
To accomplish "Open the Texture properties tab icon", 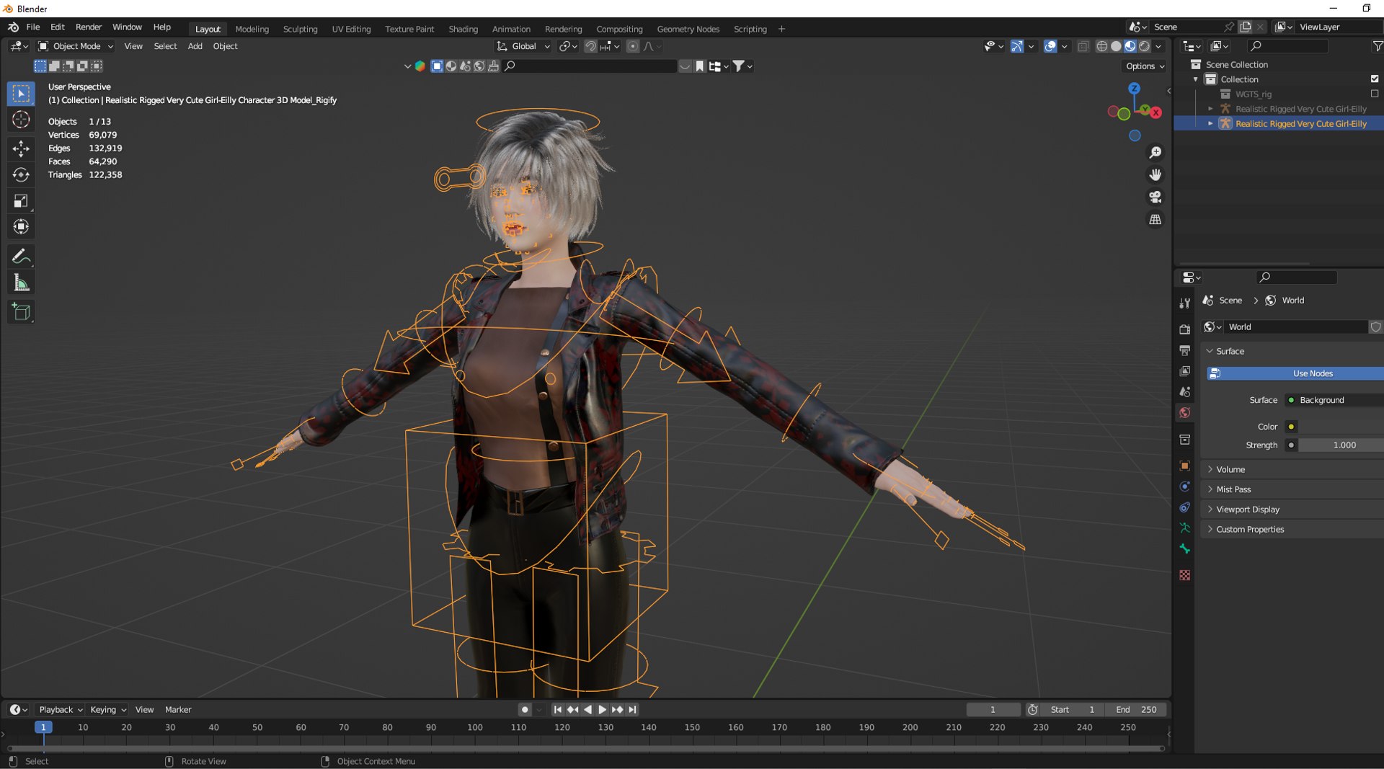I will tap(1184, 575).
